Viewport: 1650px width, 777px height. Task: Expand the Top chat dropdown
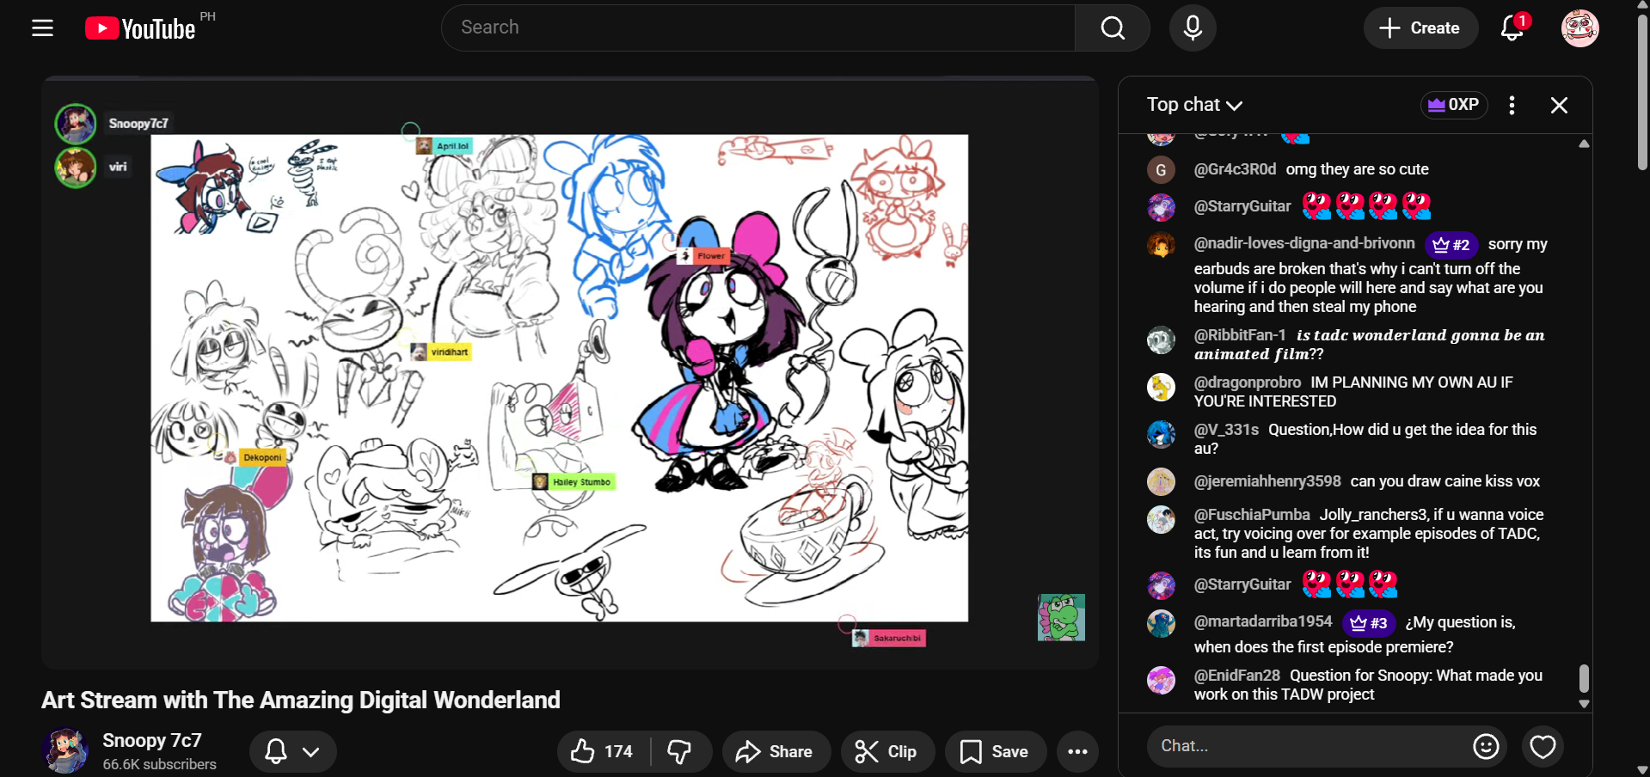(x=1194, y=105)
